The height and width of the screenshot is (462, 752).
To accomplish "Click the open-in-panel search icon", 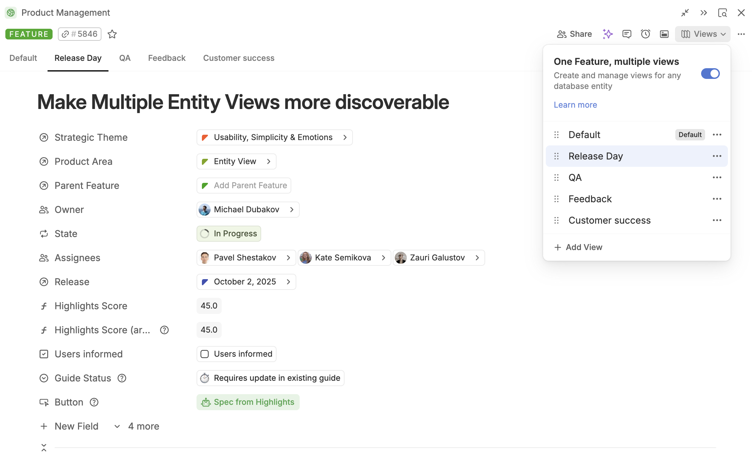I will [723, 13].
